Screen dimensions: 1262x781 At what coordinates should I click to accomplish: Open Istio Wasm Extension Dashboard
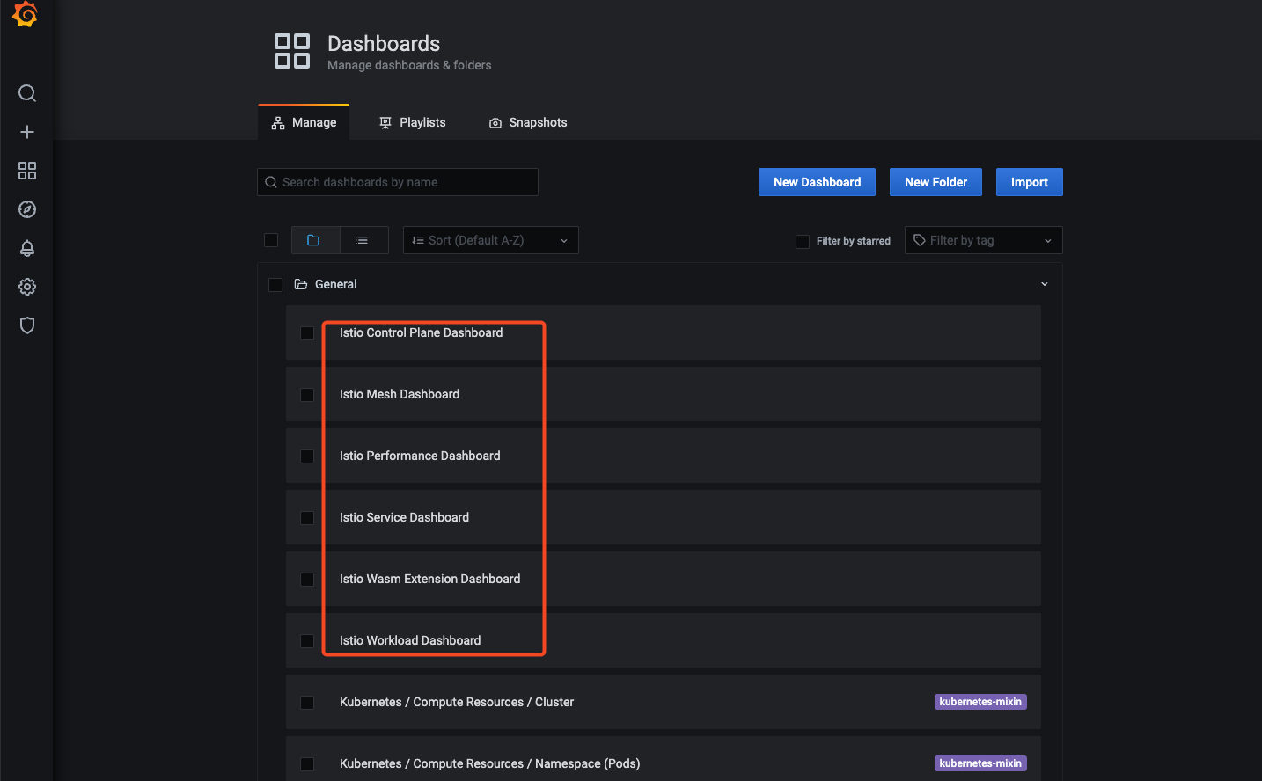[429, 579]
